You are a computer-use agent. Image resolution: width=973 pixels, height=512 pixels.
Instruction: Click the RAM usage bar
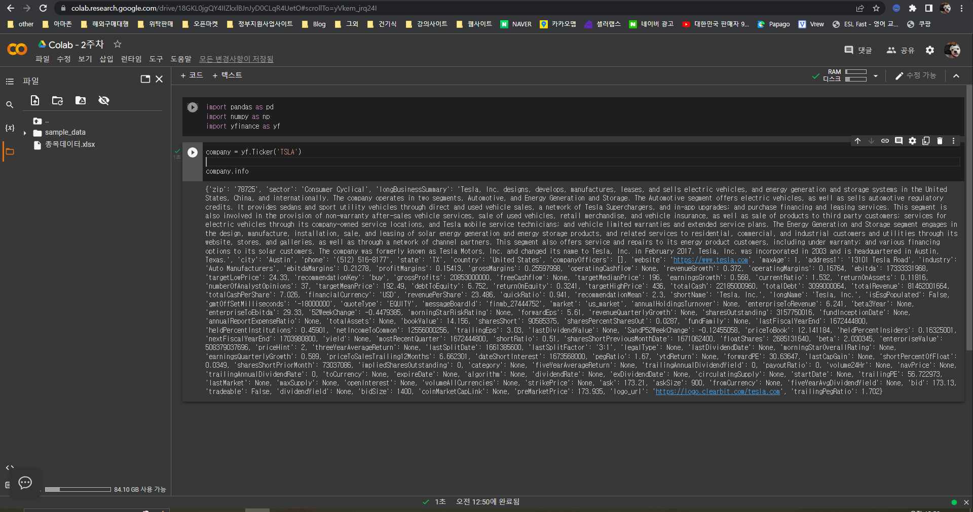tap(856, 72)
